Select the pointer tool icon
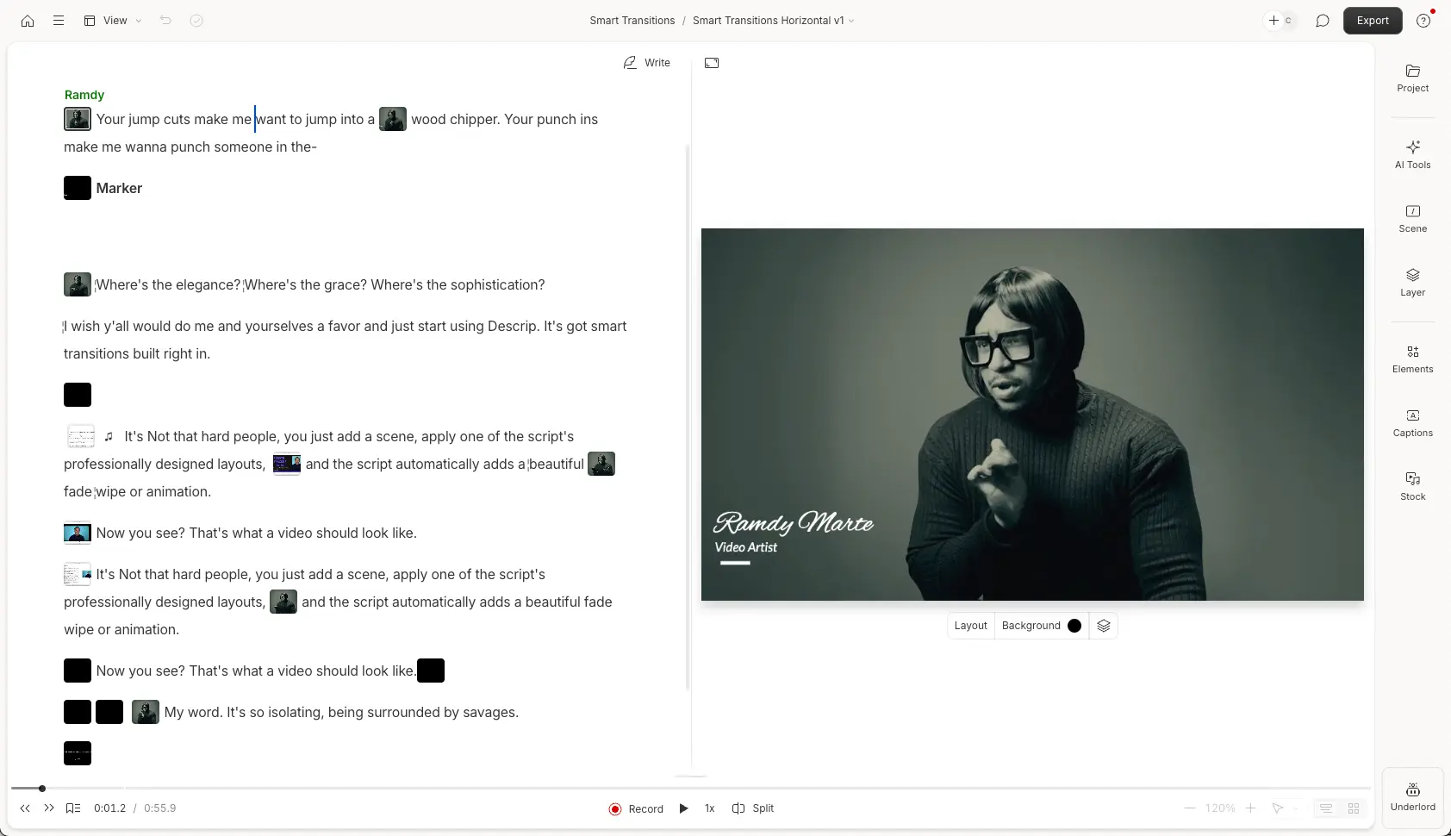1451x836 pixels. tap(1278, 808)
